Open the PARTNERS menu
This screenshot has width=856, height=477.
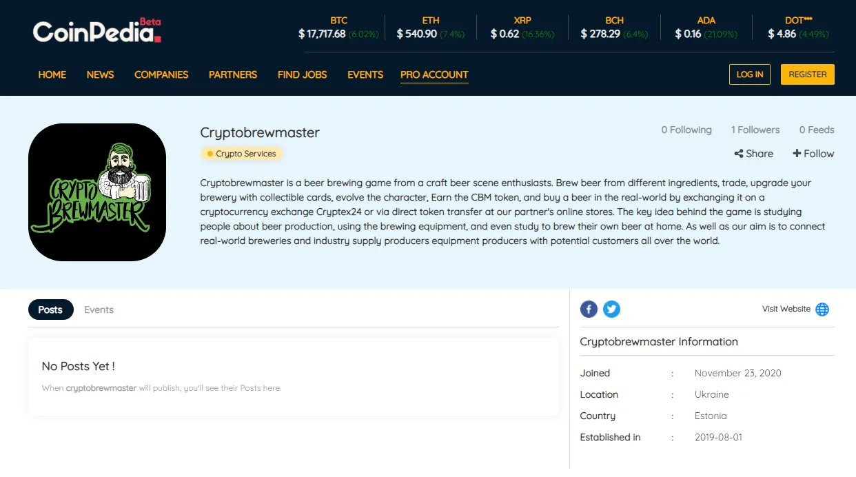233,74
